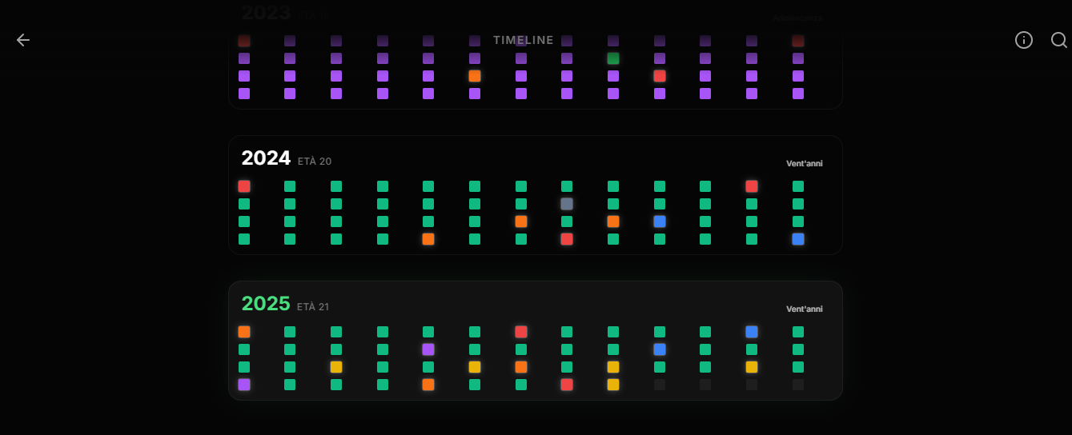Viewport: 1072px width, 435px height.
Task: Select the orange square beside 2024's third-row blue square
Action: (613, 221)
